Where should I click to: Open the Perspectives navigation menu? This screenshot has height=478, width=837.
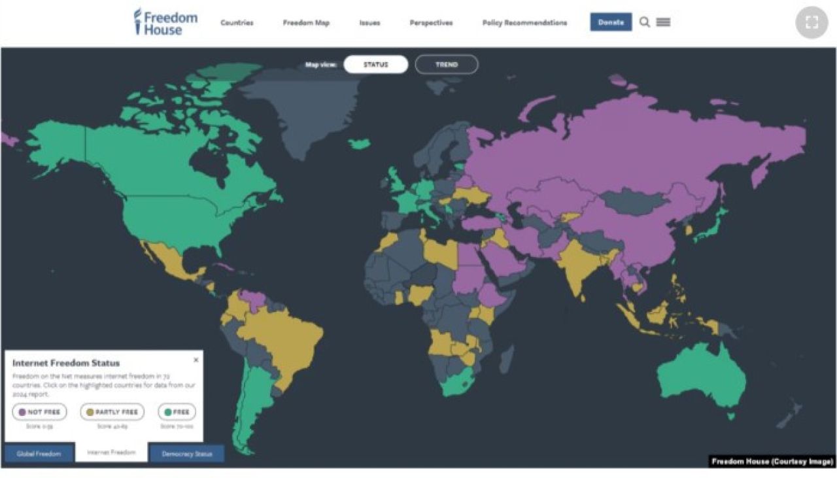point(431,23)
